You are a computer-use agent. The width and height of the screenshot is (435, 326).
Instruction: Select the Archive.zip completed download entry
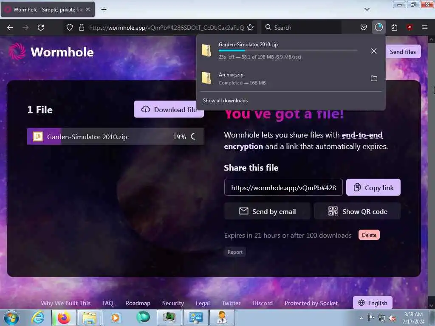[291, 79]
